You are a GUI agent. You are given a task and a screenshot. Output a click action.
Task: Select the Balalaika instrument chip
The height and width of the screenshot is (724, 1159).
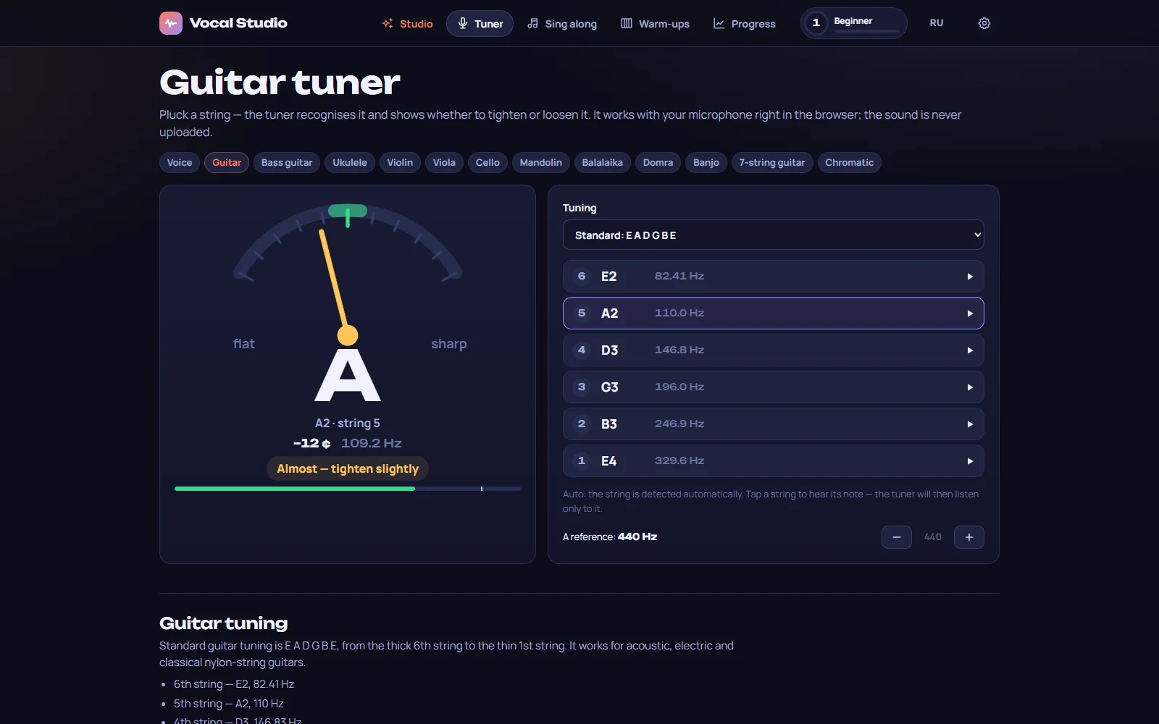[603, 162]
